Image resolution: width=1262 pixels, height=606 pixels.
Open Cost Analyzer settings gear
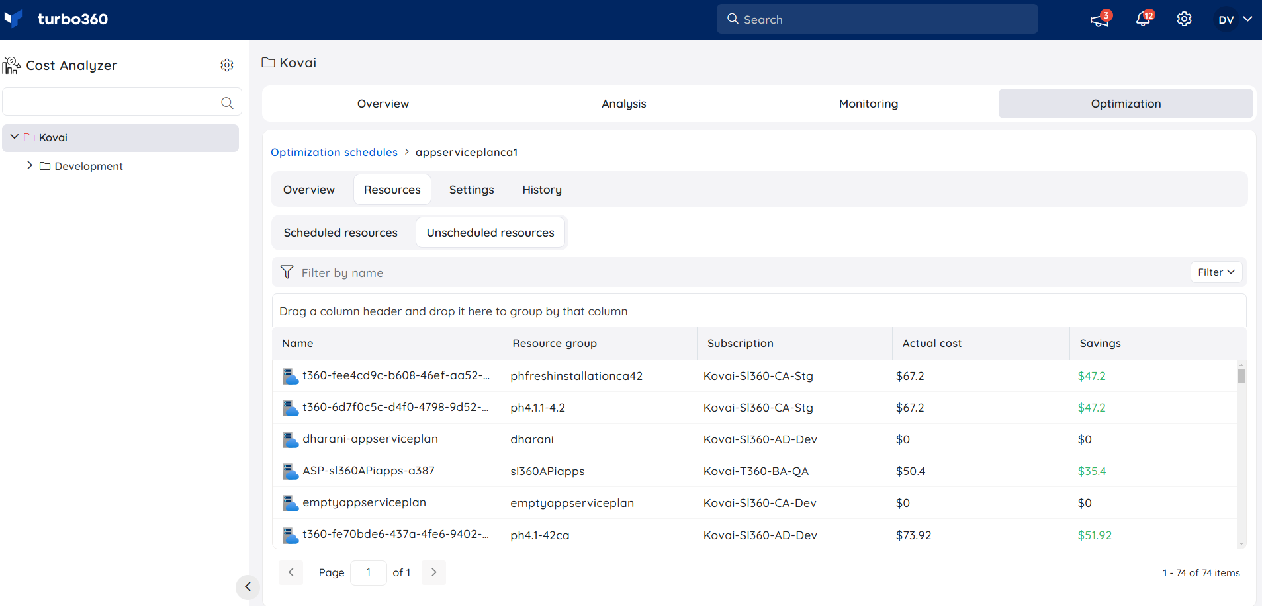[x=227, y=65]
